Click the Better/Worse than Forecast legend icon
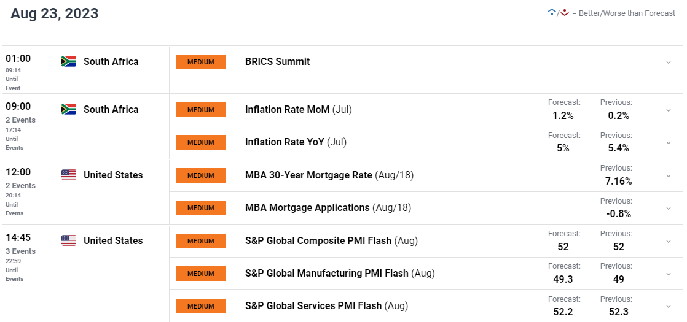 click(x=557, y=13)
